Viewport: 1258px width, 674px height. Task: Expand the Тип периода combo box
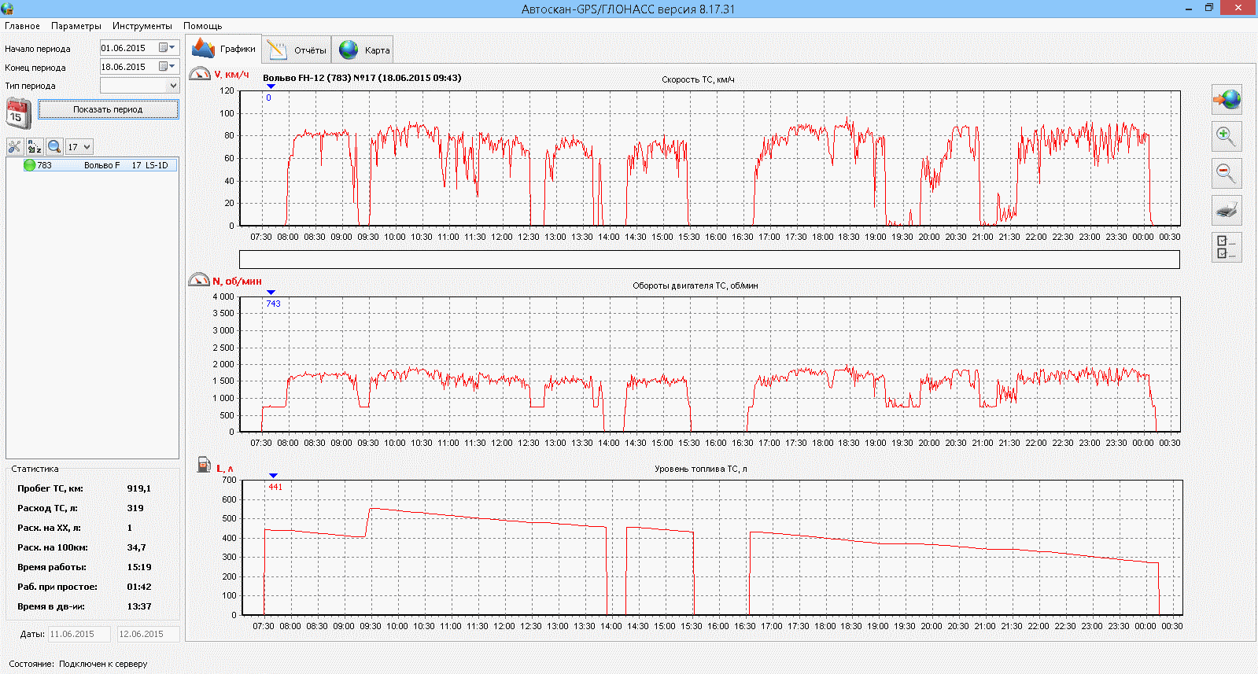click(173, 86)
